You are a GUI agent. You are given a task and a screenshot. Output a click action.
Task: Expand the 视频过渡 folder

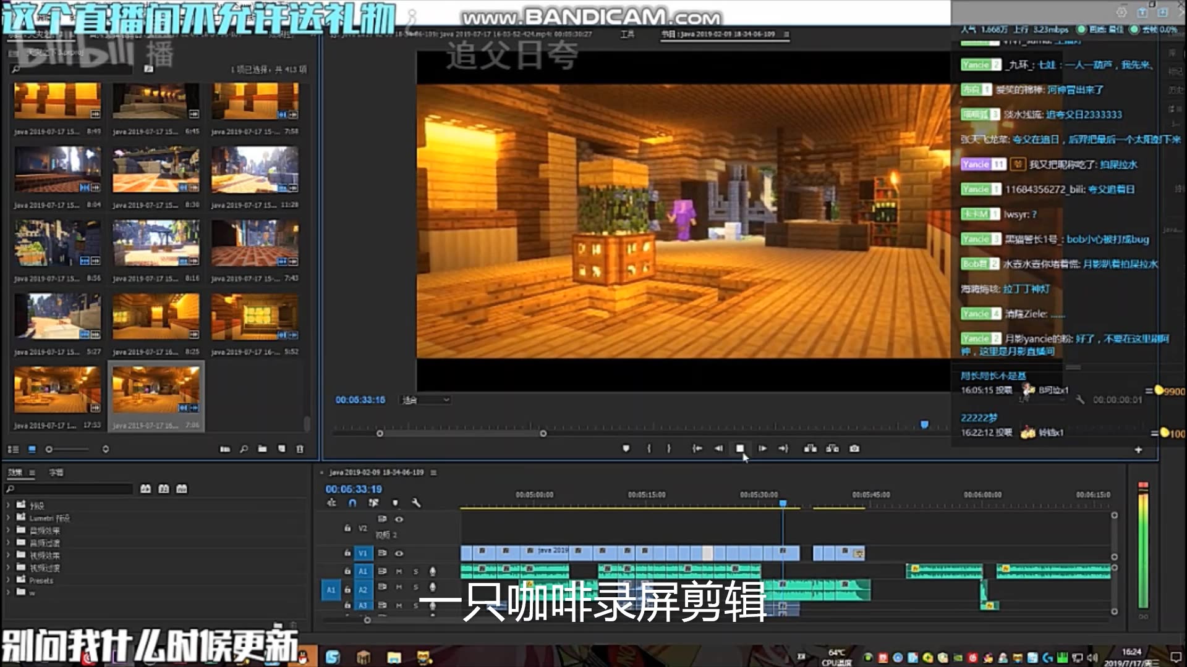pos(8,568)
